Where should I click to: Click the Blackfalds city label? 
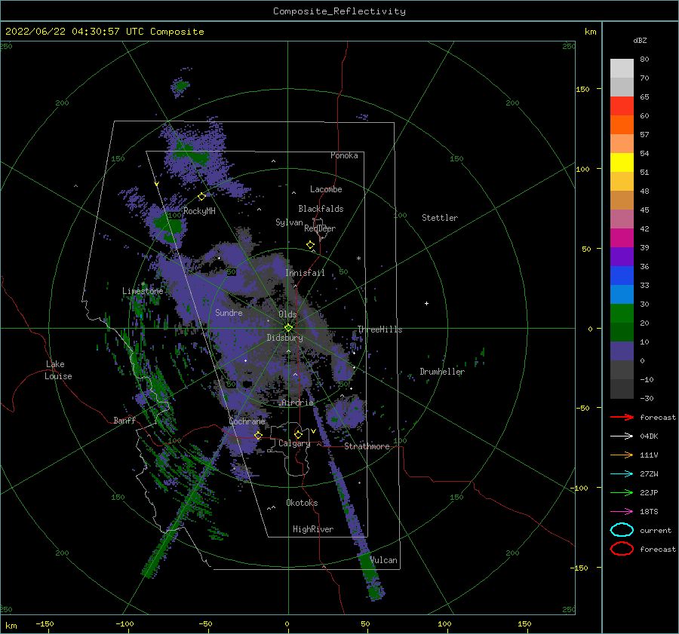(321, 209)
